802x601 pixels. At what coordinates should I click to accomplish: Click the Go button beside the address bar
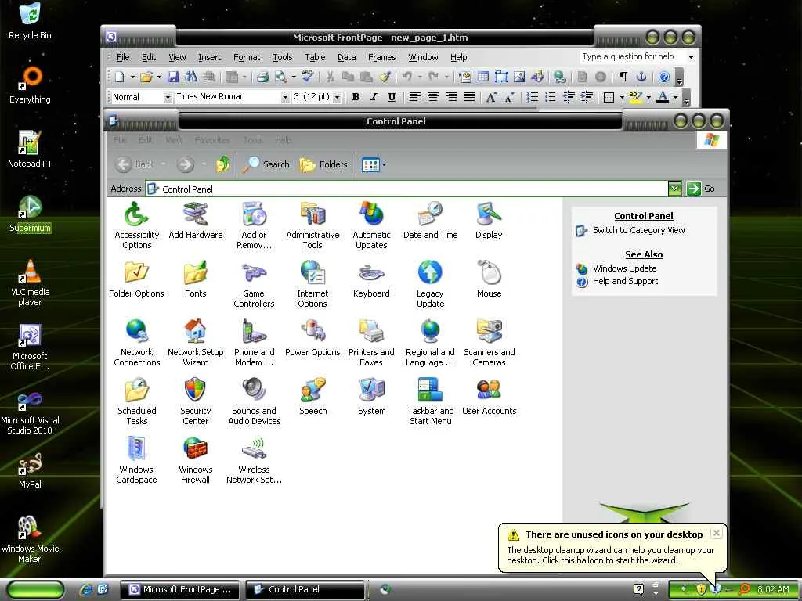701,189
